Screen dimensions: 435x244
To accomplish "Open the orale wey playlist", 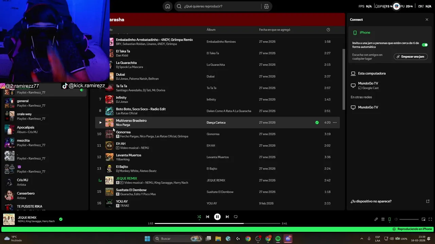I will click(45, 116).
